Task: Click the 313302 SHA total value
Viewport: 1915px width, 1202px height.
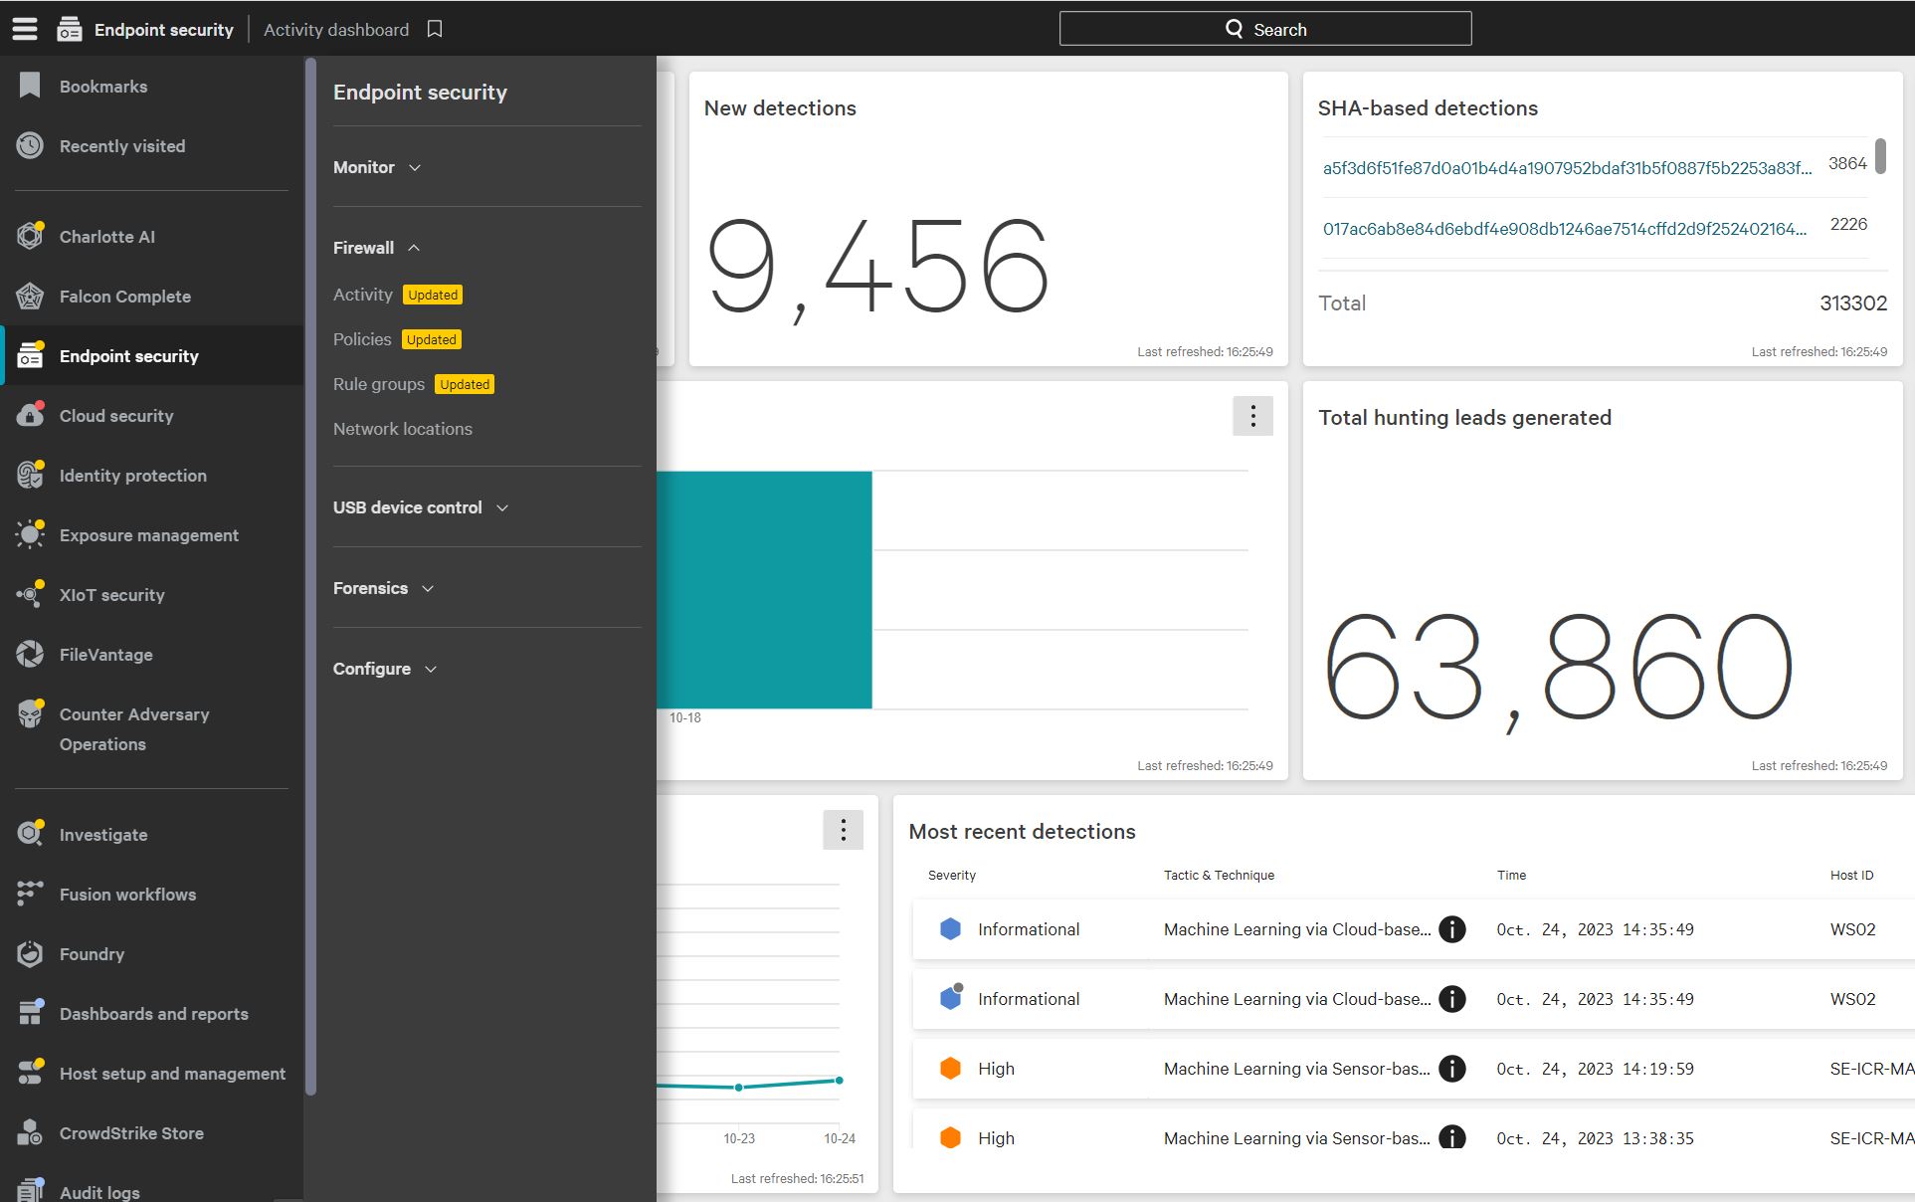Action: click(x=1853, y=303)
